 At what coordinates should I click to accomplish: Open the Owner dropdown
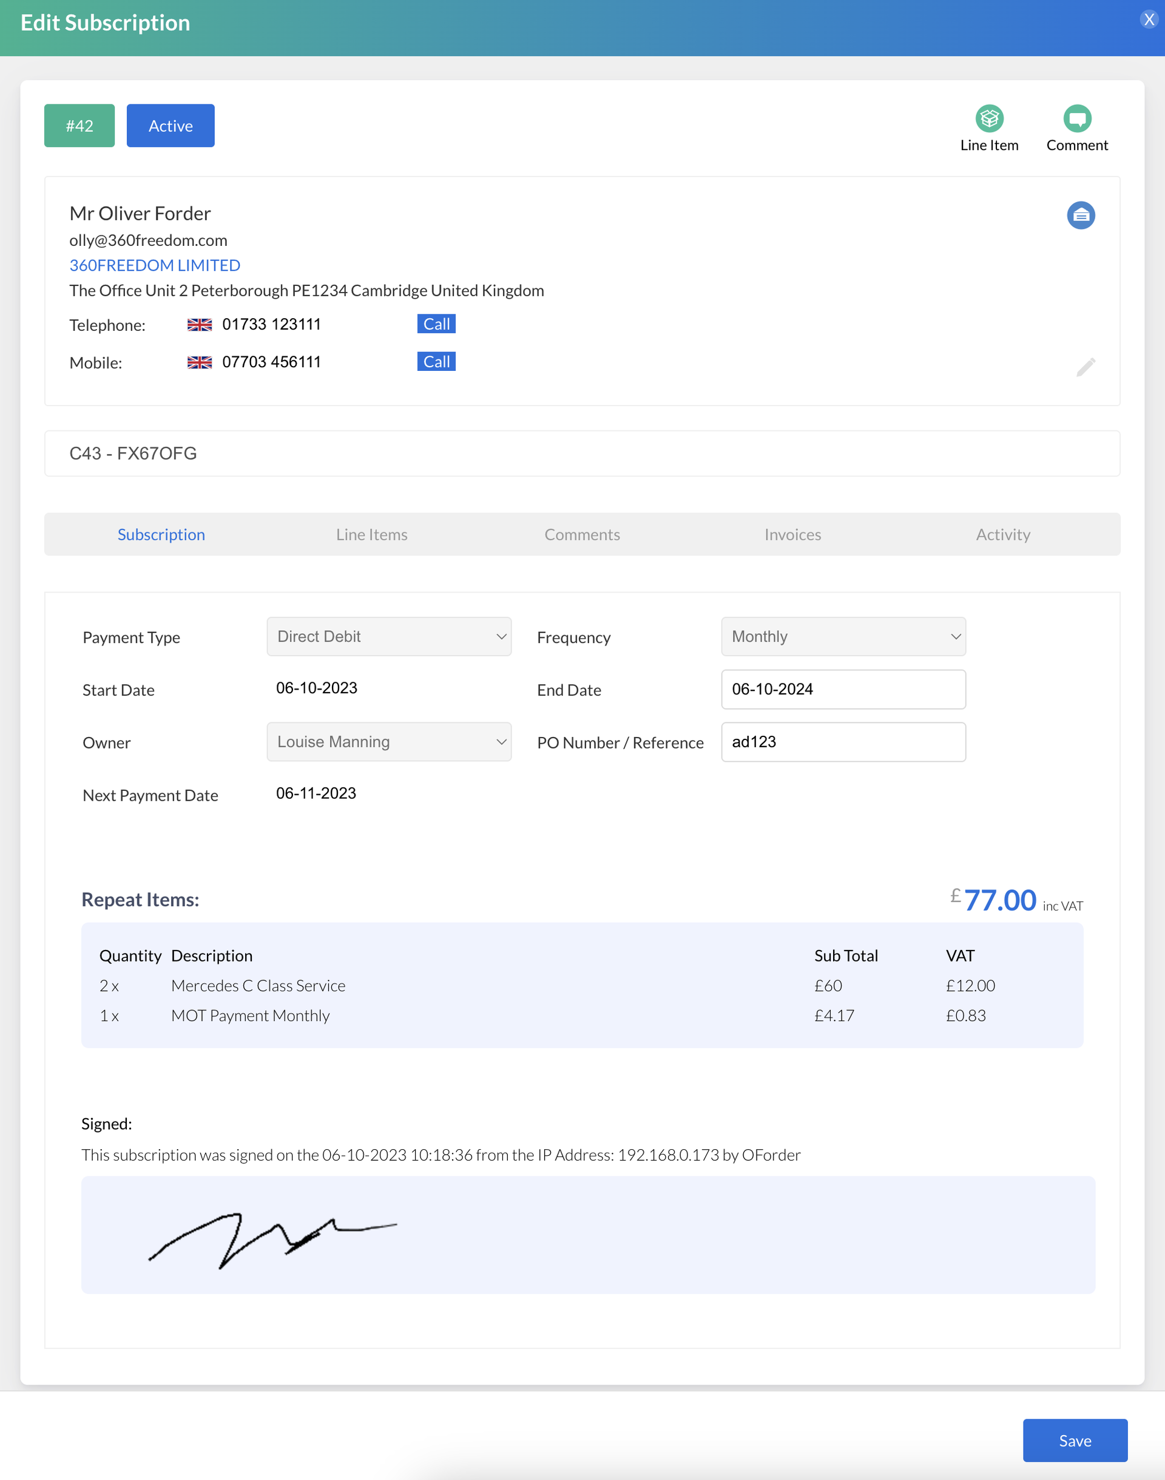click(x=389, y=742)
